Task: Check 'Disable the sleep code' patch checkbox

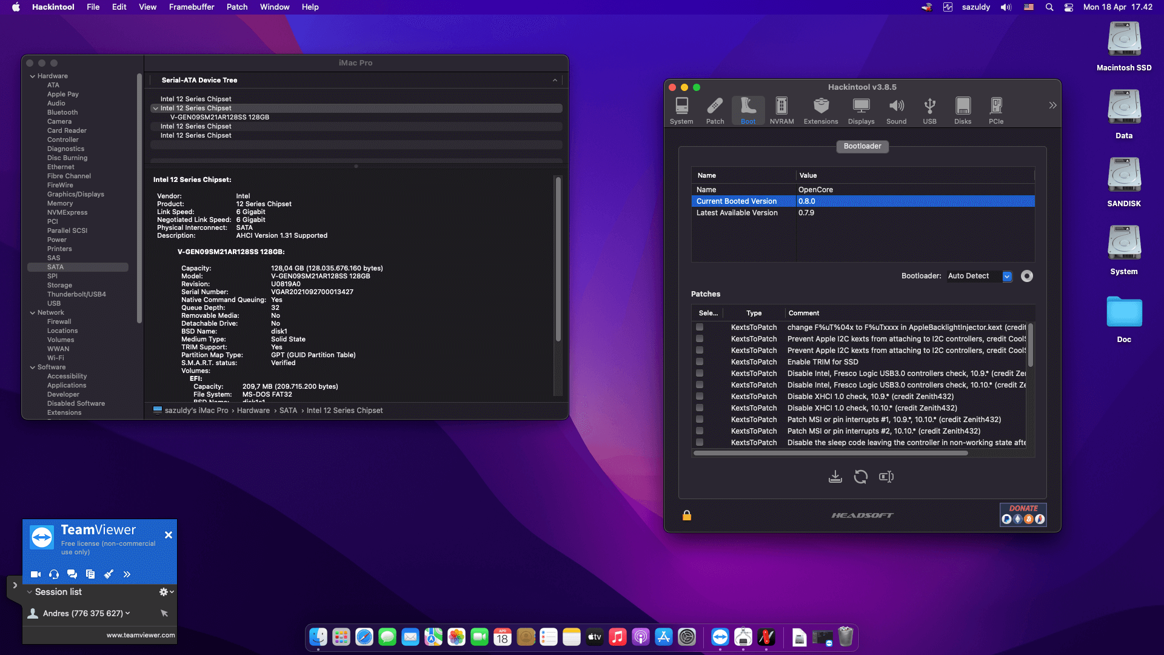Action: [x=700, y=443]
